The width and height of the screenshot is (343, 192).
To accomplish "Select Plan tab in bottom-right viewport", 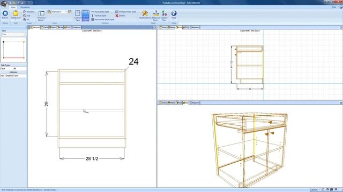I will tap(171, 103).
